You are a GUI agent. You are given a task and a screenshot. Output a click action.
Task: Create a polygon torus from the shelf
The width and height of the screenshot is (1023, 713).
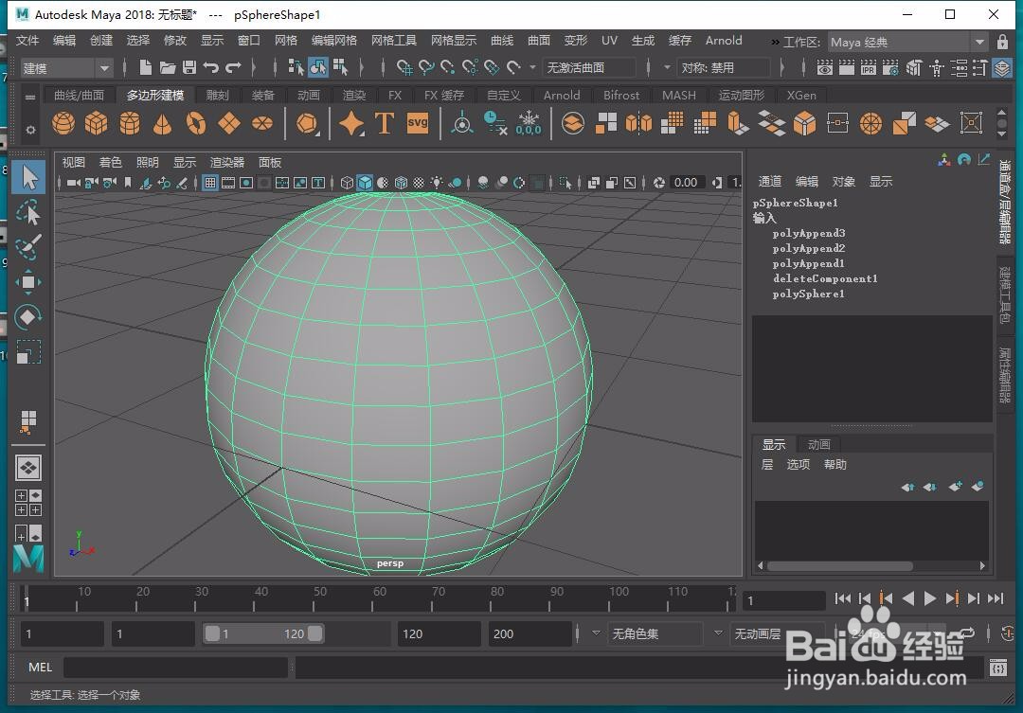tap(196, 123)
